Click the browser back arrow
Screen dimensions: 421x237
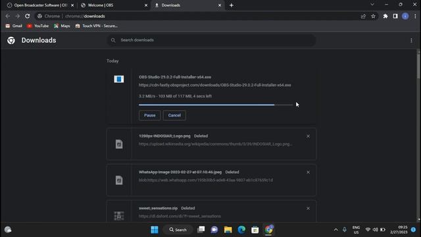pyautogui.click(x=7, y=16)
